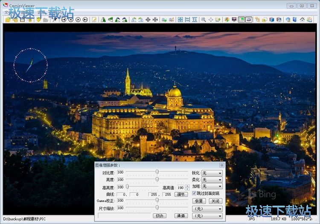Image resolution: width=320 pixels, height=224 pixels.
Task: Click the vertical flip green triangle icon
Action: pyautogui.click(x=111, y=20)
